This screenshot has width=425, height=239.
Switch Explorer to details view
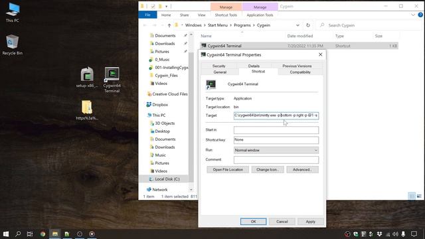coord(412,196)
